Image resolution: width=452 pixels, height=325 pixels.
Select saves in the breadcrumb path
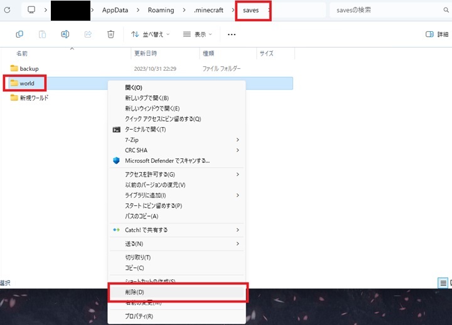click(x=250, y=10)
